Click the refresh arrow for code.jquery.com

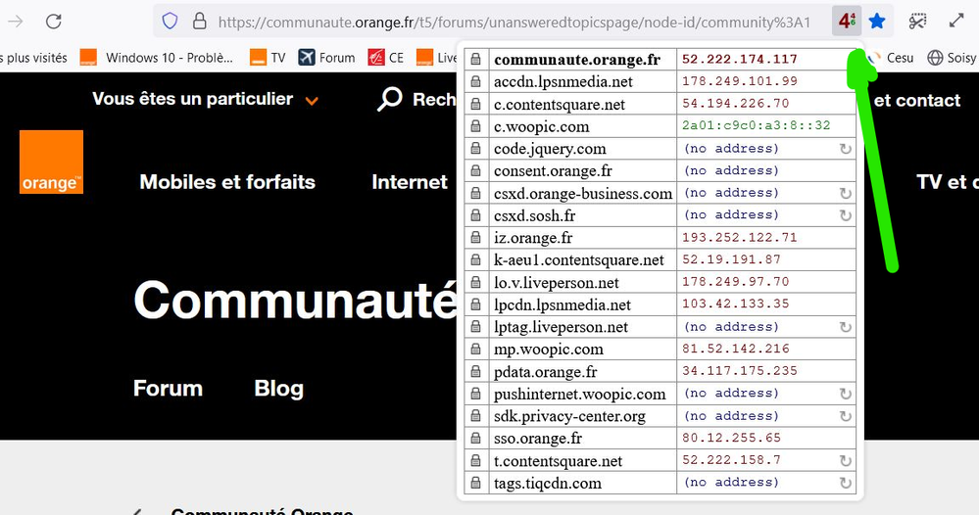[846, 149]
